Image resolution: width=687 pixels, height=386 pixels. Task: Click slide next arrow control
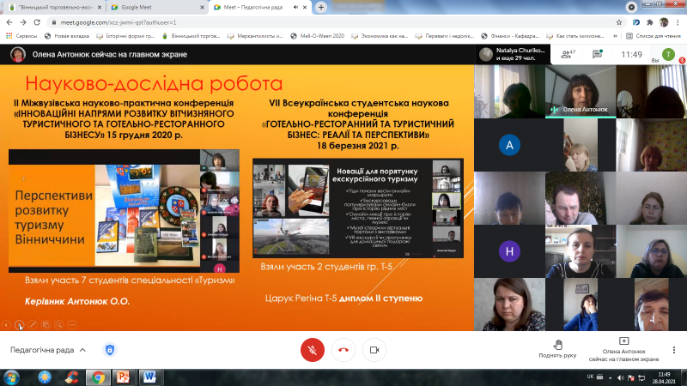tap(19, 325)
